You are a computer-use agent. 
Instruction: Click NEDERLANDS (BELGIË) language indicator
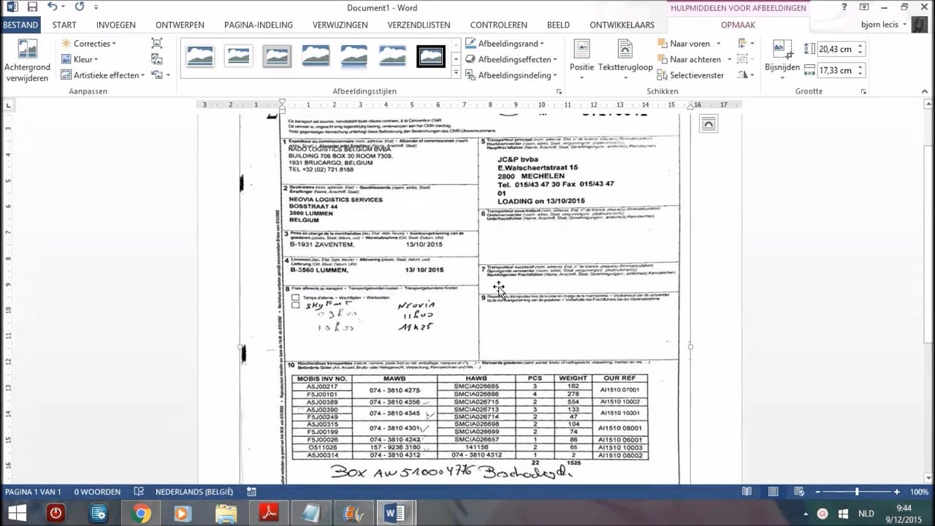(x=194, y=492)
